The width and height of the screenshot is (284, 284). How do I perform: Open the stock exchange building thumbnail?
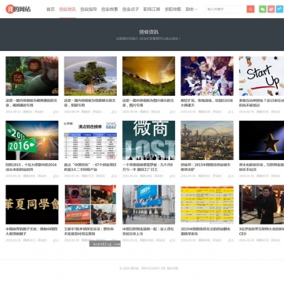tap(148, 205)
